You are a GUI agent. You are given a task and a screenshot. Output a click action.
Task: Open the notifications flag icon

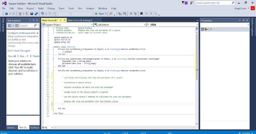(x=184, y=3)
